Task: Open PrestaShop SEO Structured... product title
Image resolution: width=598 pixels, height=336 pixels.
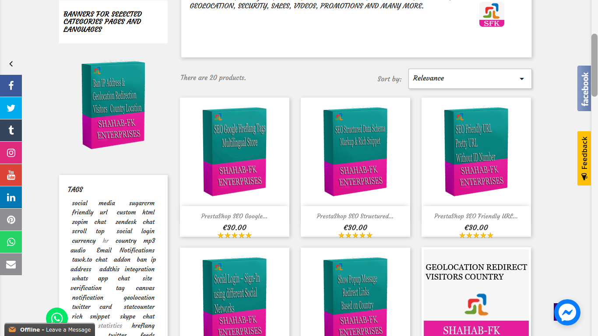Action: click(355, 216)
